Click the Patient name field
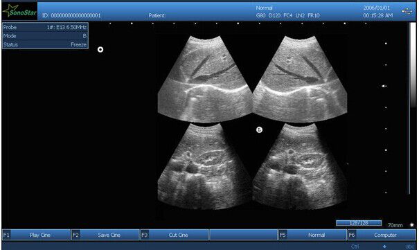Screen dimensions: 419x250 (x=157, y=15)
